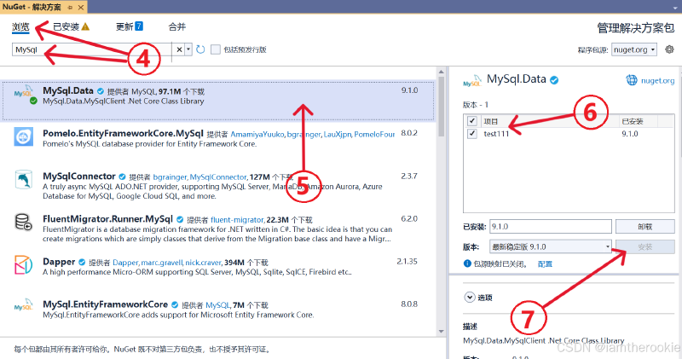Click the 卸载 button

click(645, 227)
